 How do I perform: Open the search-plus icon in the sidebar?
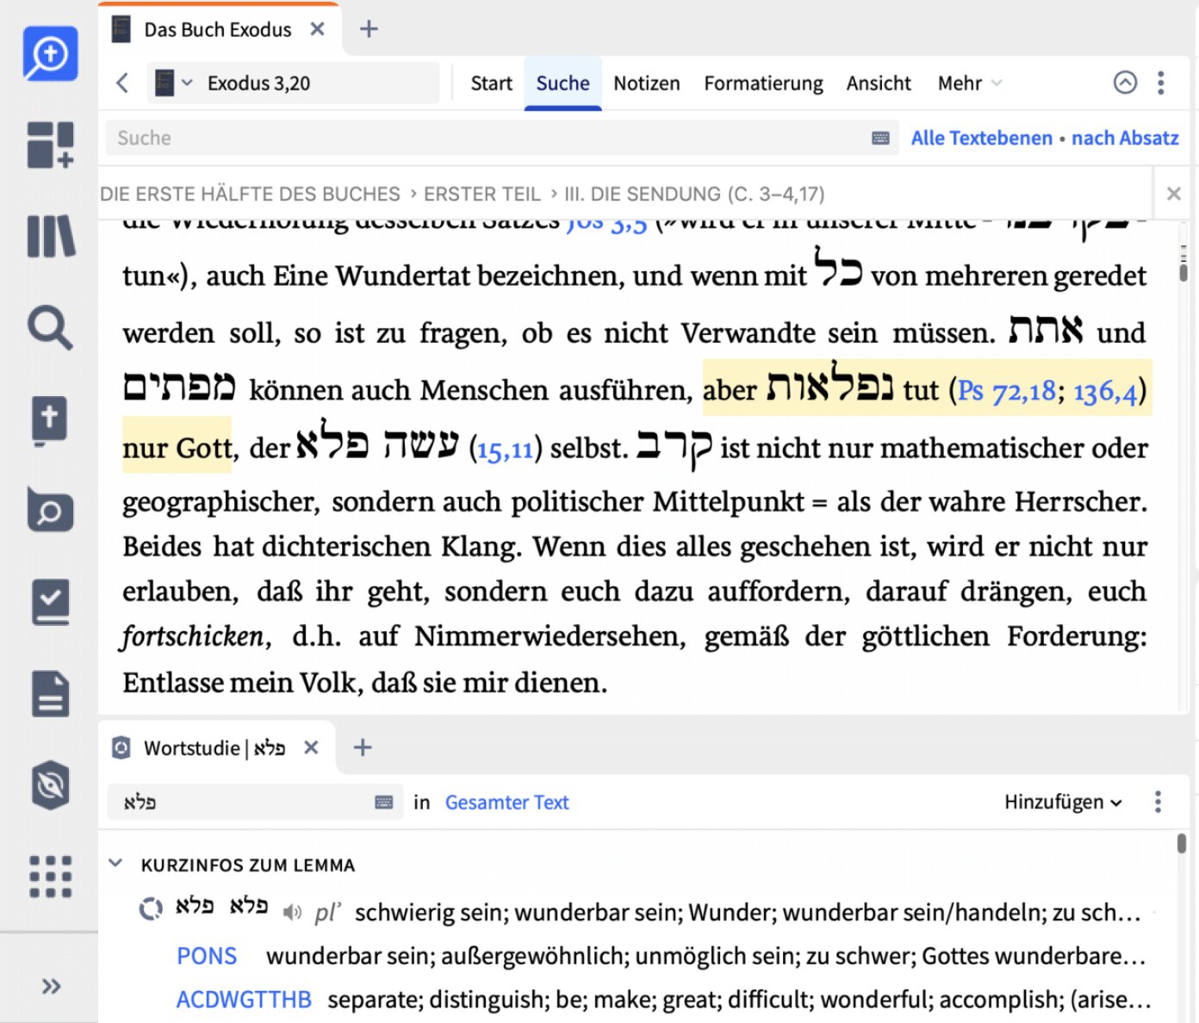[x=50, y=53]
